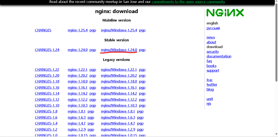This screenshot has width=278, height=137.
Task: Open commitments to the open source community link
Action: click(188, 2)
